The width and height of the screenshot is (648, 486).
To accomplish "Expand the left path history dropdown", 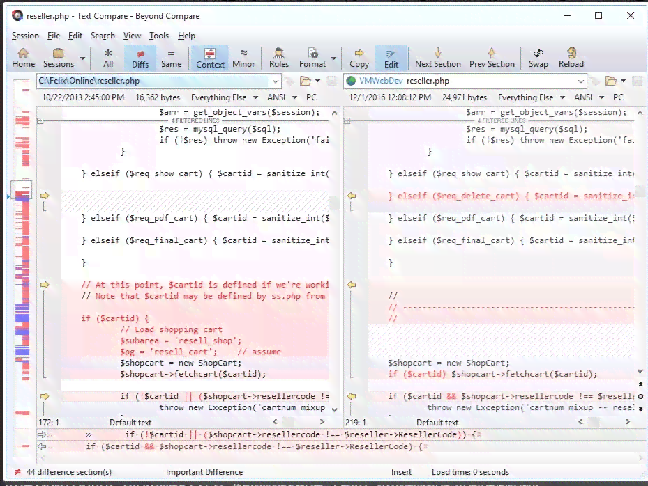I will [x=276, y=81].
